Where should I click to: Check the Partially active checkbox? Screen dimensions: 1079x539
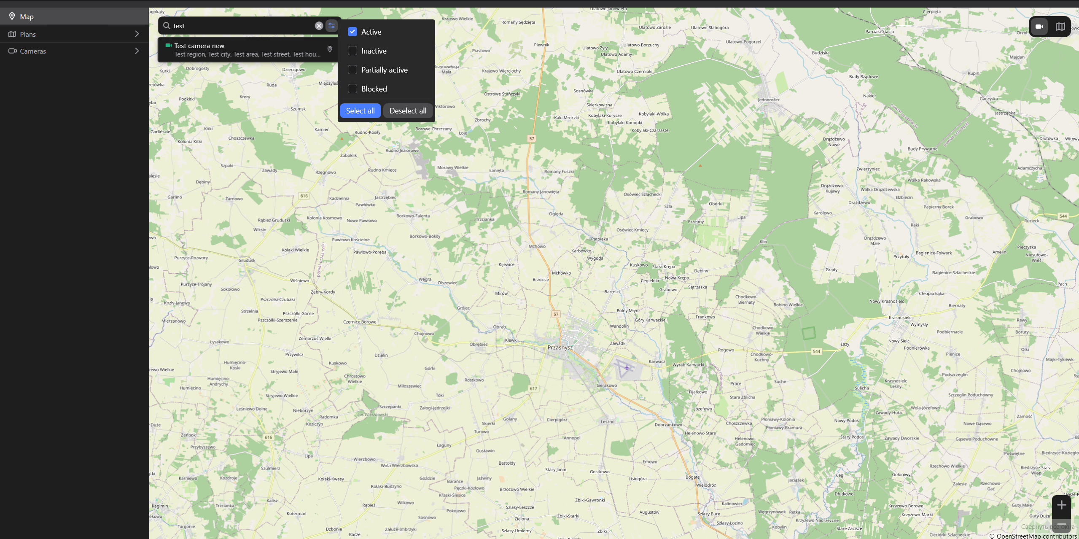352,70
